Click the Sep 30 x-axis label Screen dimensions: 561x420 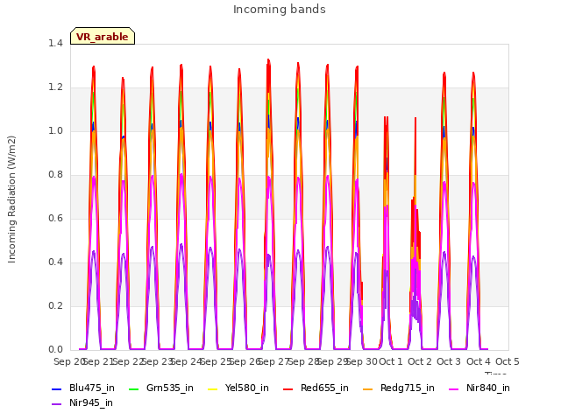(x=361, y=361)
